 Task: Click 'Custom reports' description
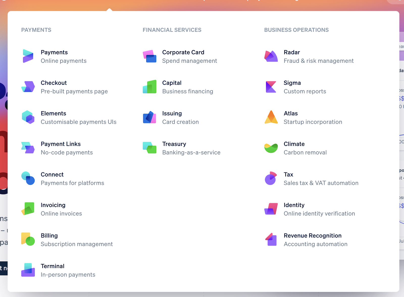[x=305, y=91]
